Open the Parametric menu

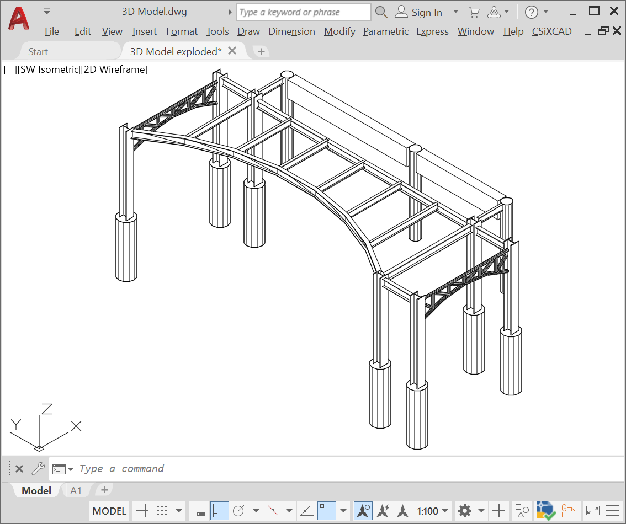coord(386,31)
